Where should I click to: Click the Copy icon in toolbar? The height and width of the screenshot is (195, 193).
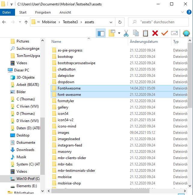click(x=136, y=33)
